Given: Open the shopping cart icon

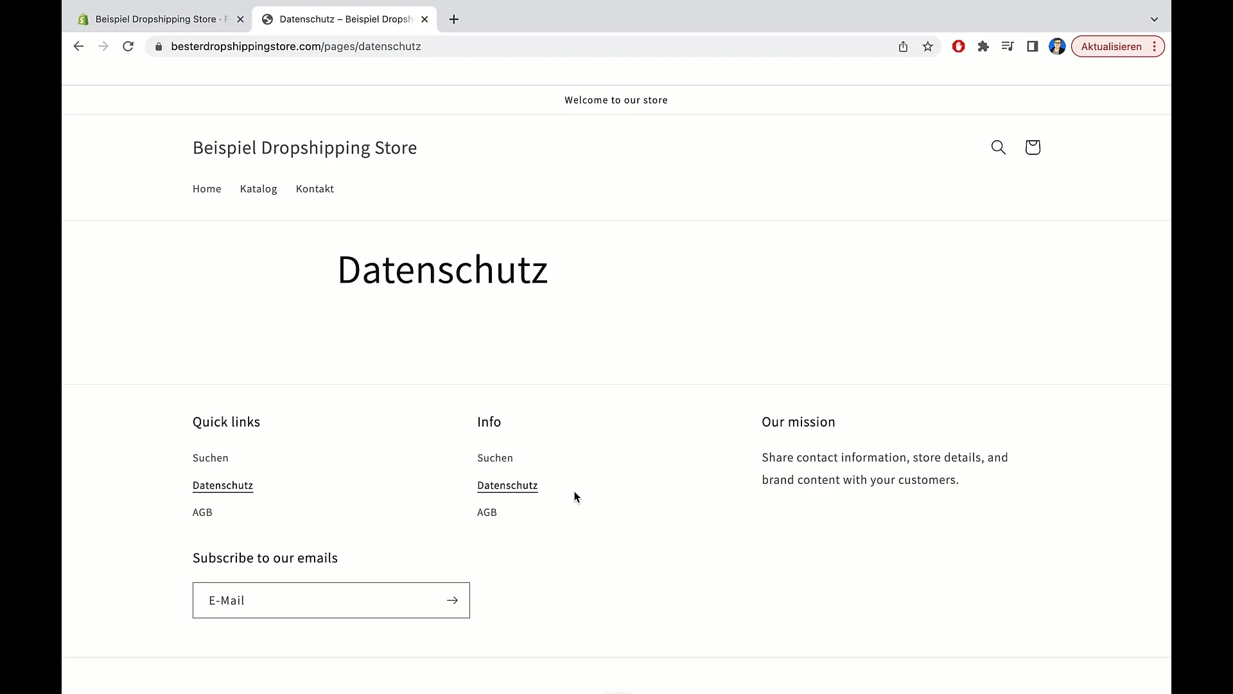Looking at the screenshot, I should (x=1033, y=147).
